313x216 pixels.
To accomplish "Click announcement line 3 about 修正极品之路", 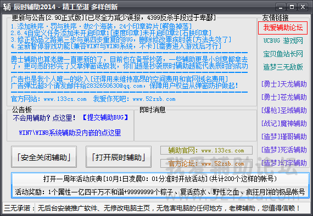I will pos(121,39).
